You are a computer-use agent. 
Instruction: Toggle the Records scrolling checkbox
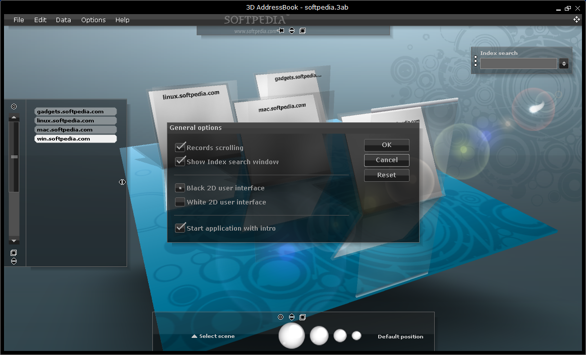click(x=180, y=147)
